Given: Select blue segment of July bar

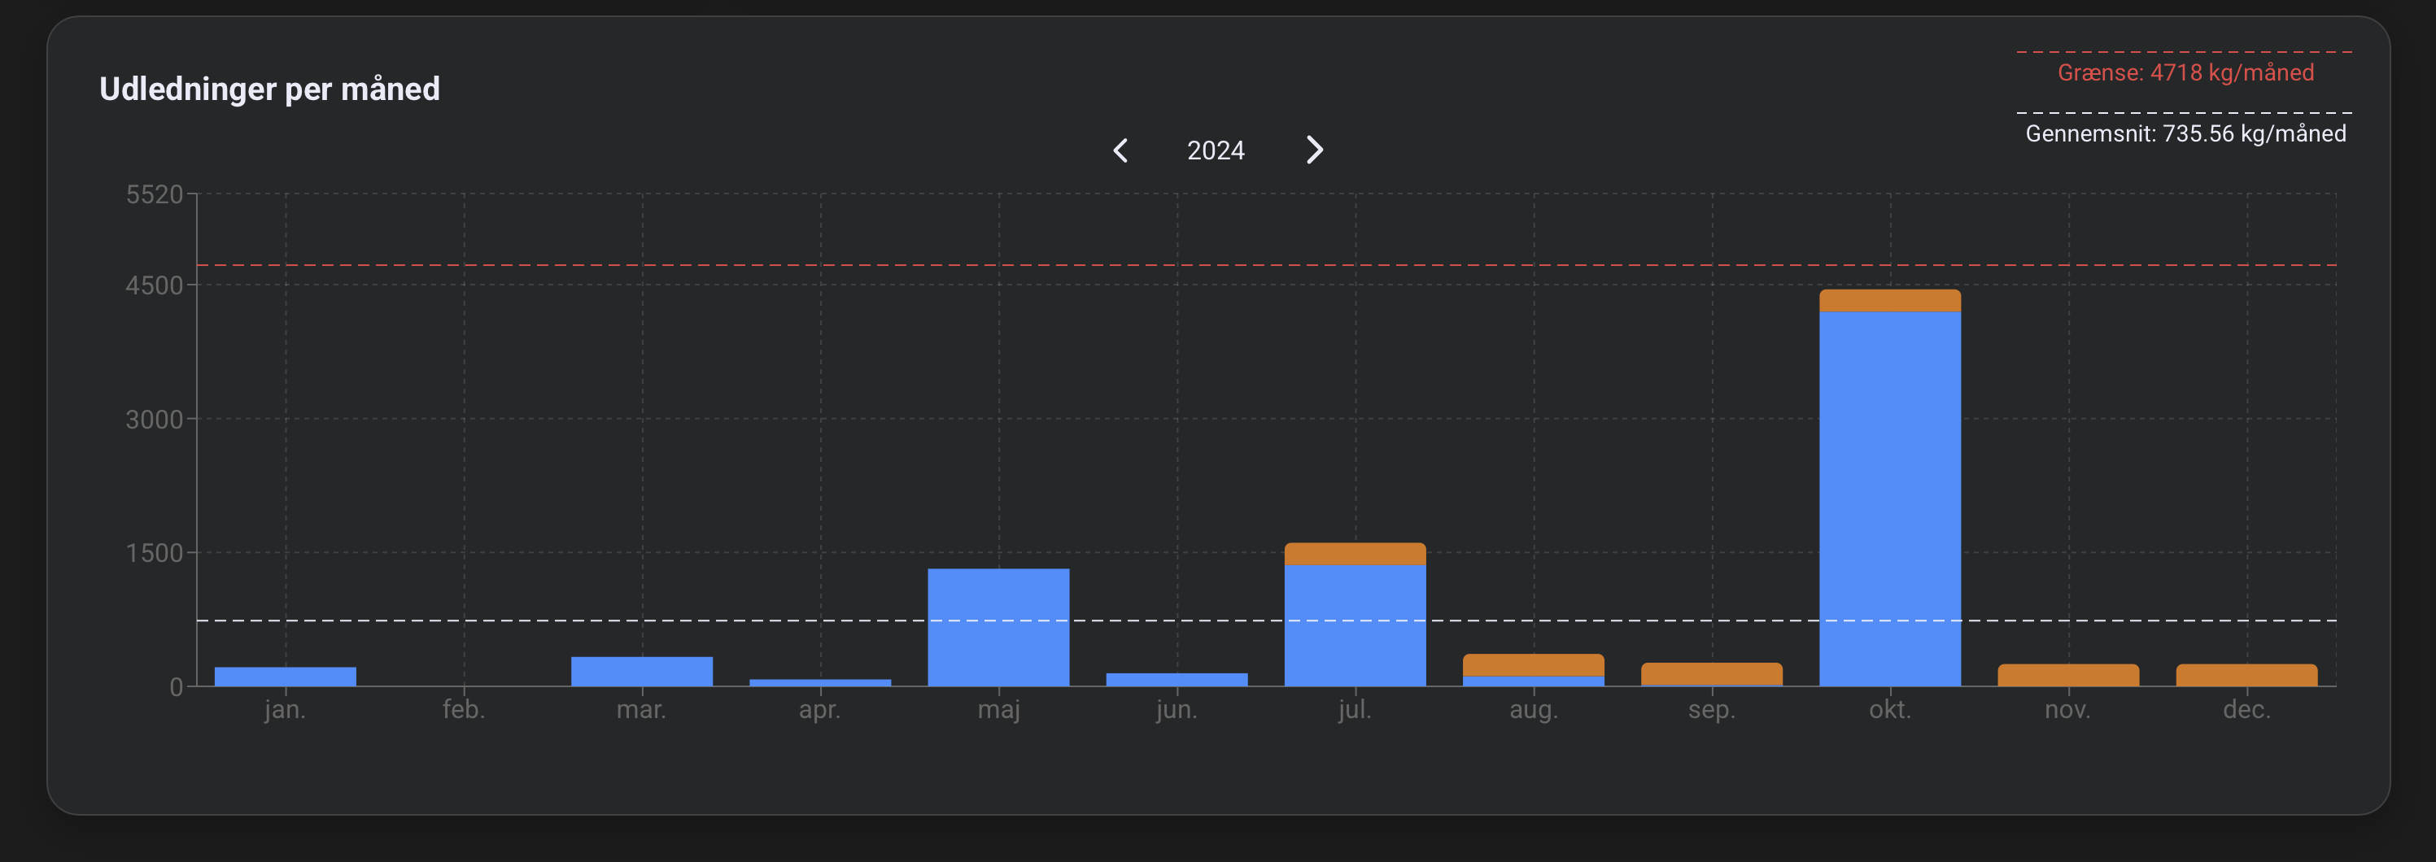Looking at the screenshot, I should click(1356, 625).
